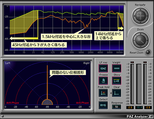Zoom in with the plus control
This screenshot has height=119, width=154.
tap(140, 34)
